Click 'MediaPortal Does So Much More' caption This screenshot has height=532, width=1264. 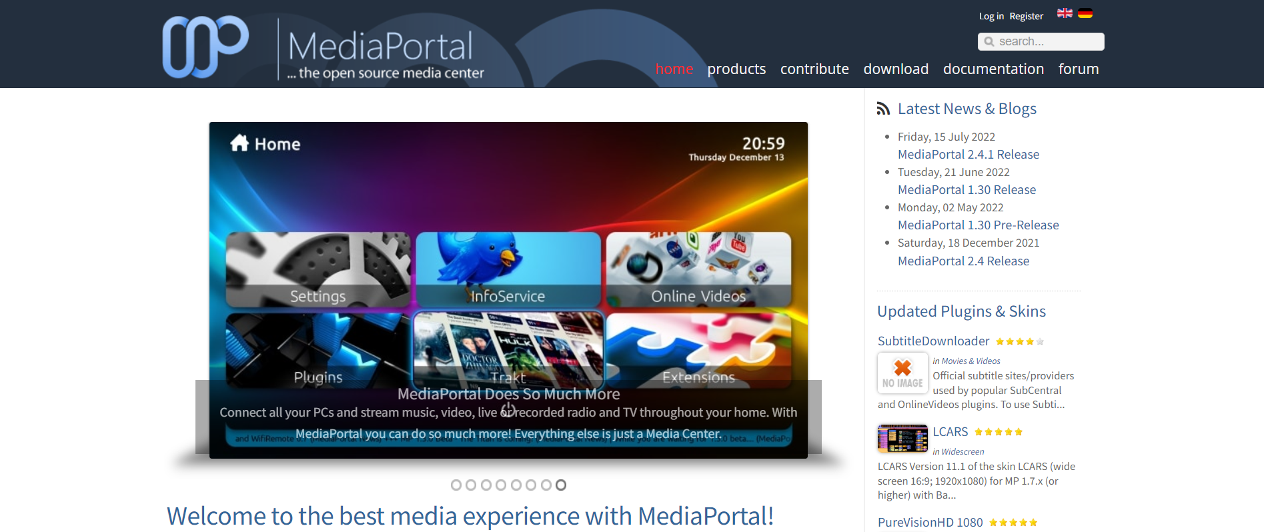508,394
